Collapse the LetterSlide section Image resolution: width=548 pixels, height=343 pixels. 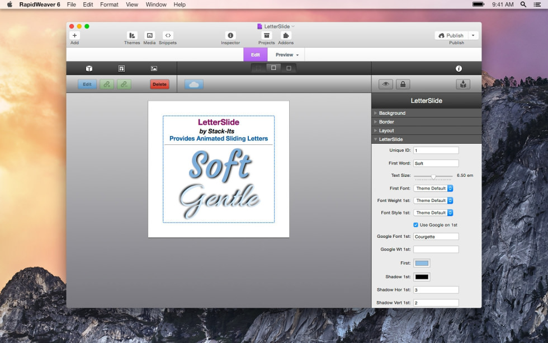tap(426, 139)
